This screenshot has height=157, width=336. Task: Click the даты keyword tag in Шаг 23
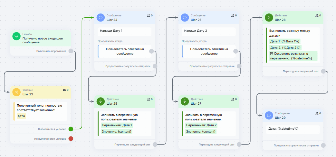point(22,116)
